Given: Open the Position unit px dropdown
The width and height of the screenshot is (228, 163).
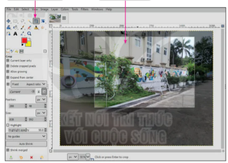Looking at the screenshot, I should point(41,100).
